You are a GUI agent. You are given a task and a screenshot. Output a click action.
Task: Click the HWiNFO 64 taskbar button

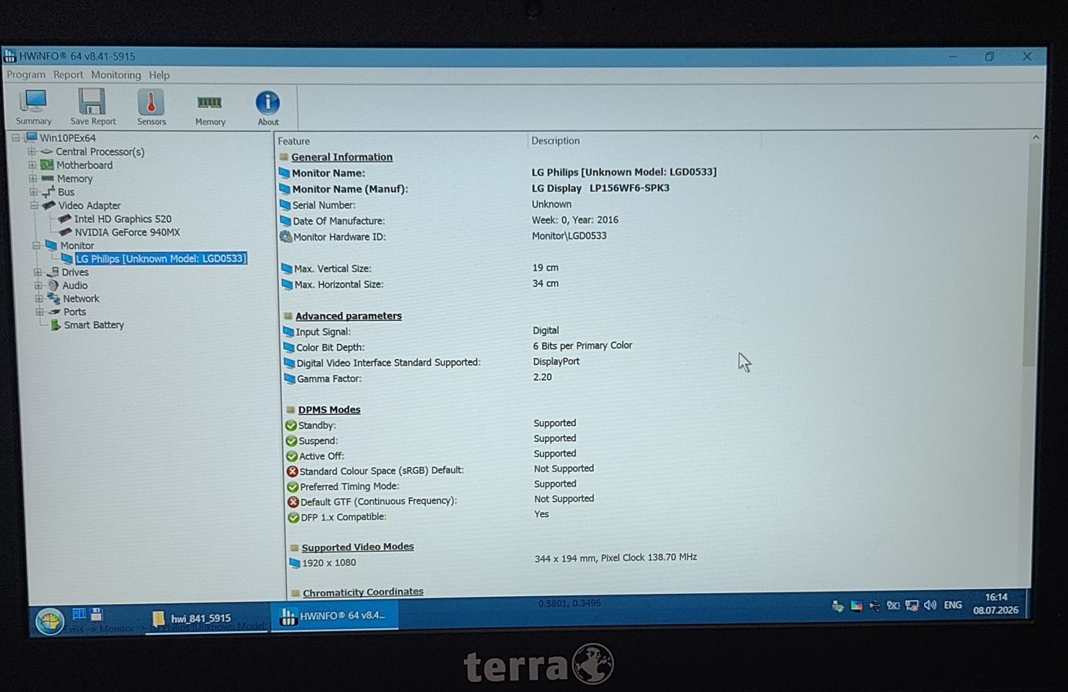pos(334,615)
